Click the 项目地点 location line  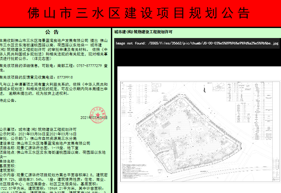point(52,152)
